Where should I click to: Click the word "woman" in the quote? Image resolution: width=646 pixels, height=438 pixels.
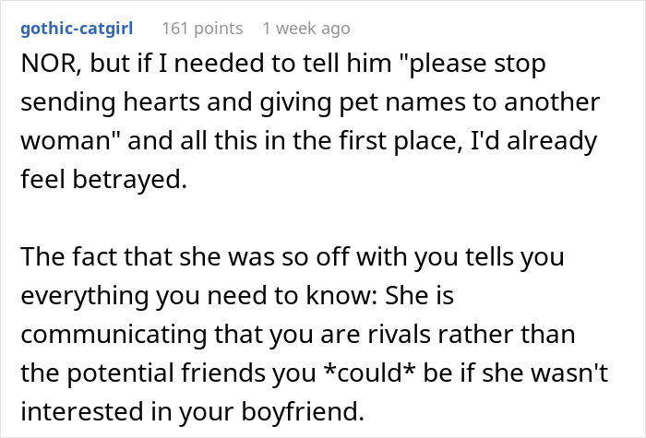57,143
